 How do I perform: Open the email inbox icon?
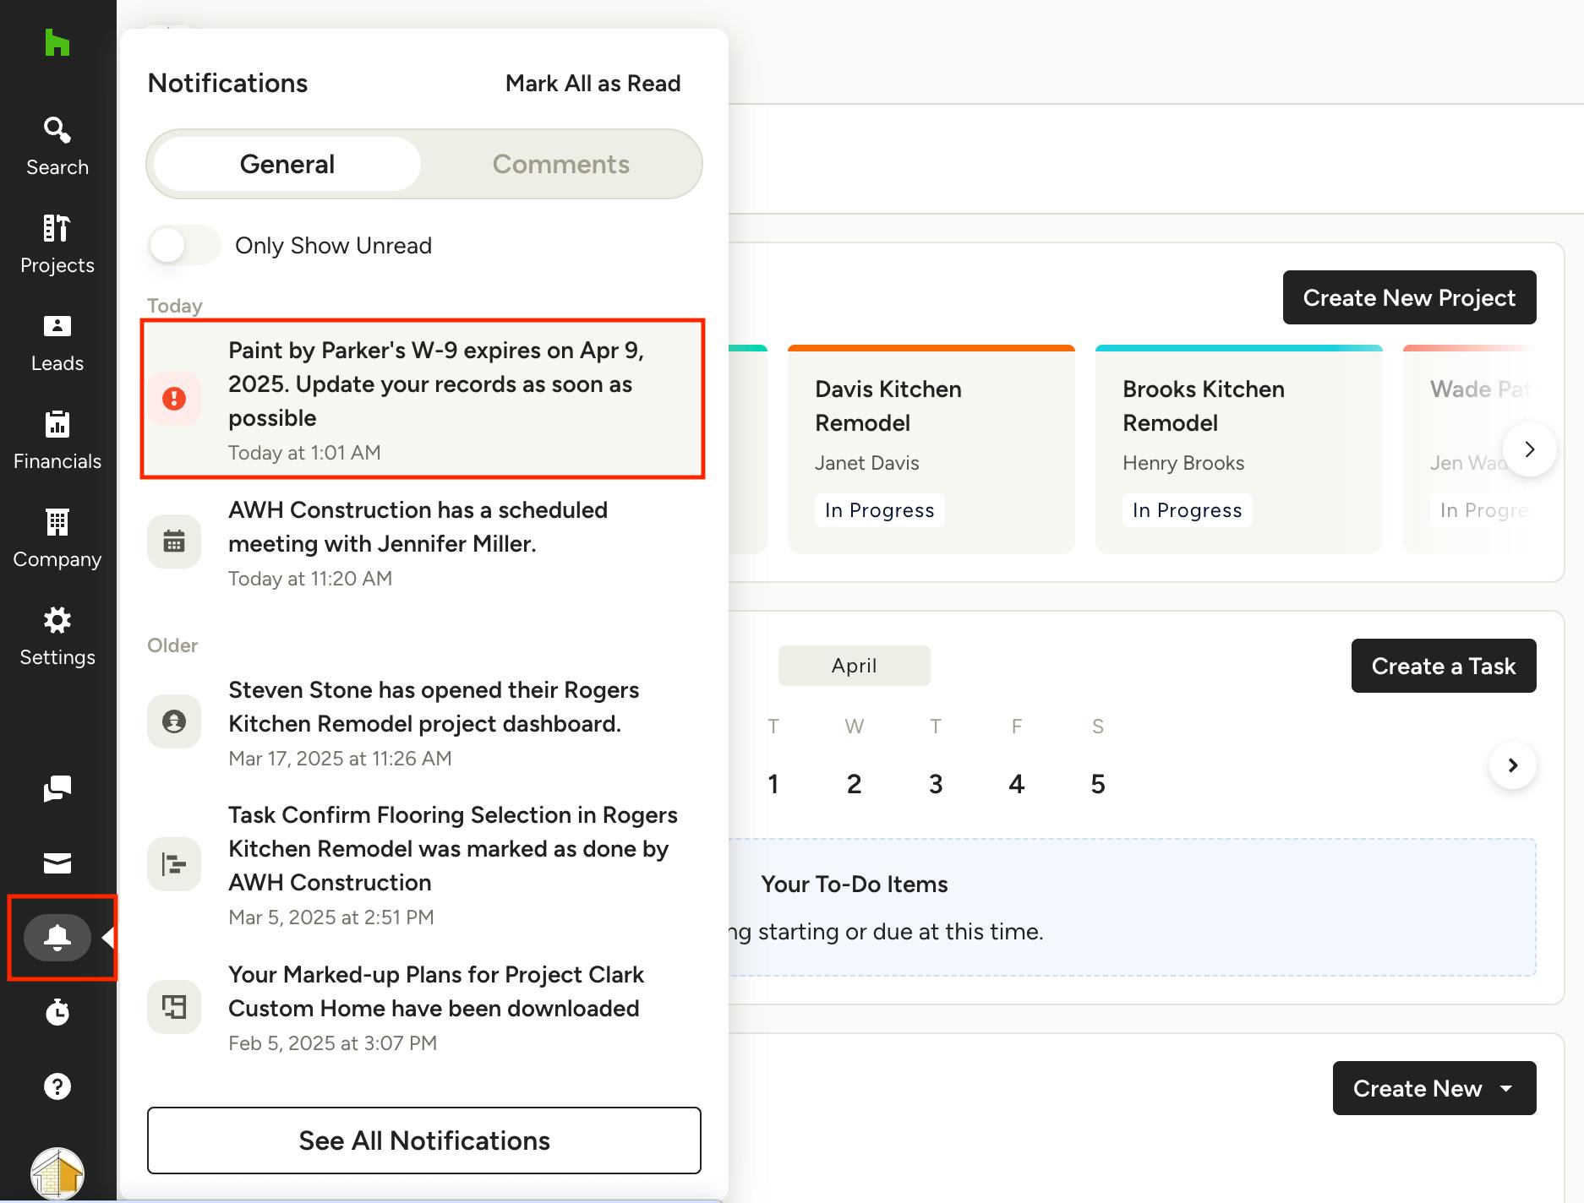tap(57, 863)
